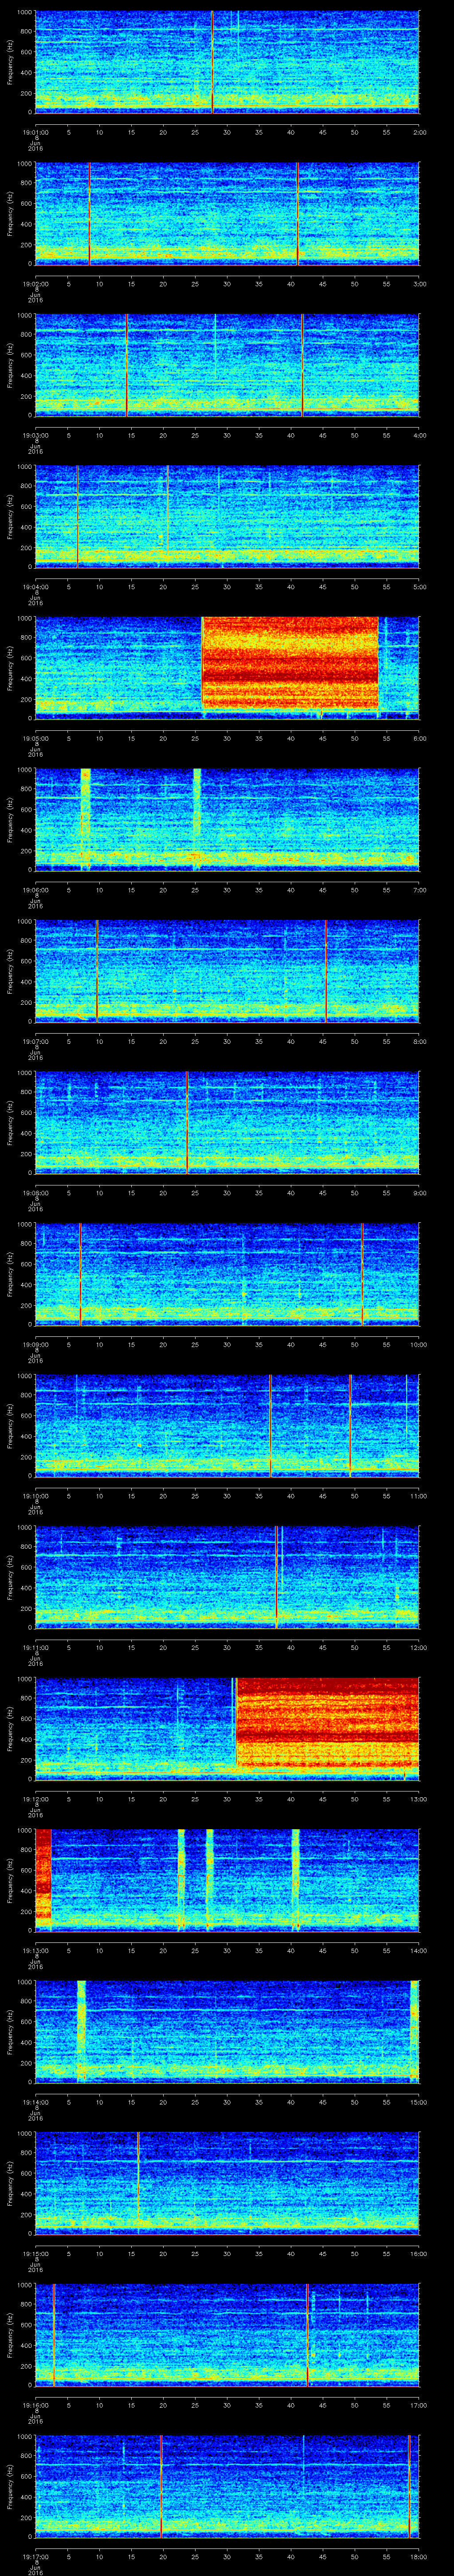Click the red burst at start of 19:13 spectrogram
The image size is (454, 2576).
pyautogui.click(x=43, y=1875)
